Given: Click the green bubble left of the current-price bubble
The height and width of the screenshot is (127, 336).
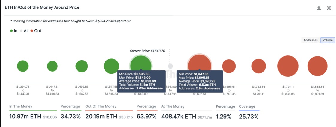Looking at the screenshot, I should (111, 66).
